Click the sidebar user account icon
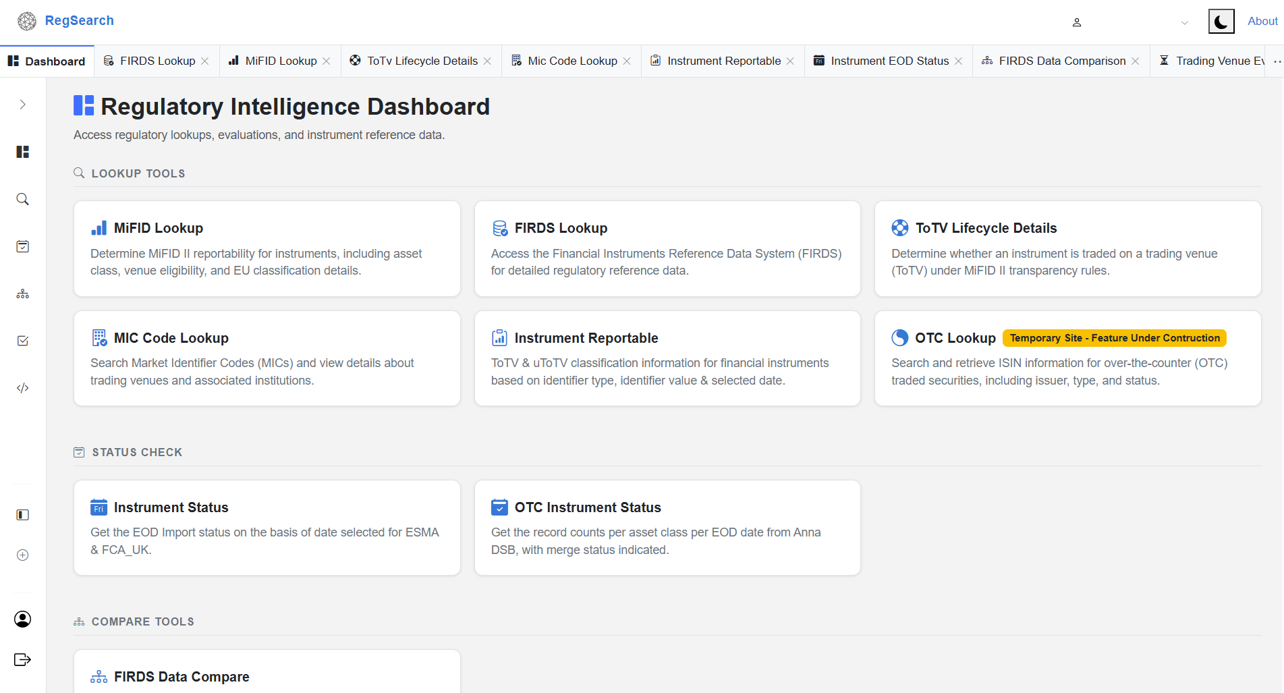 [23, 619]
